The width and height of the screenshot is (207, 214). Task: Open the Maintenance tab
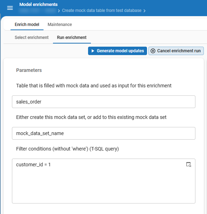[x=60, y=25]
